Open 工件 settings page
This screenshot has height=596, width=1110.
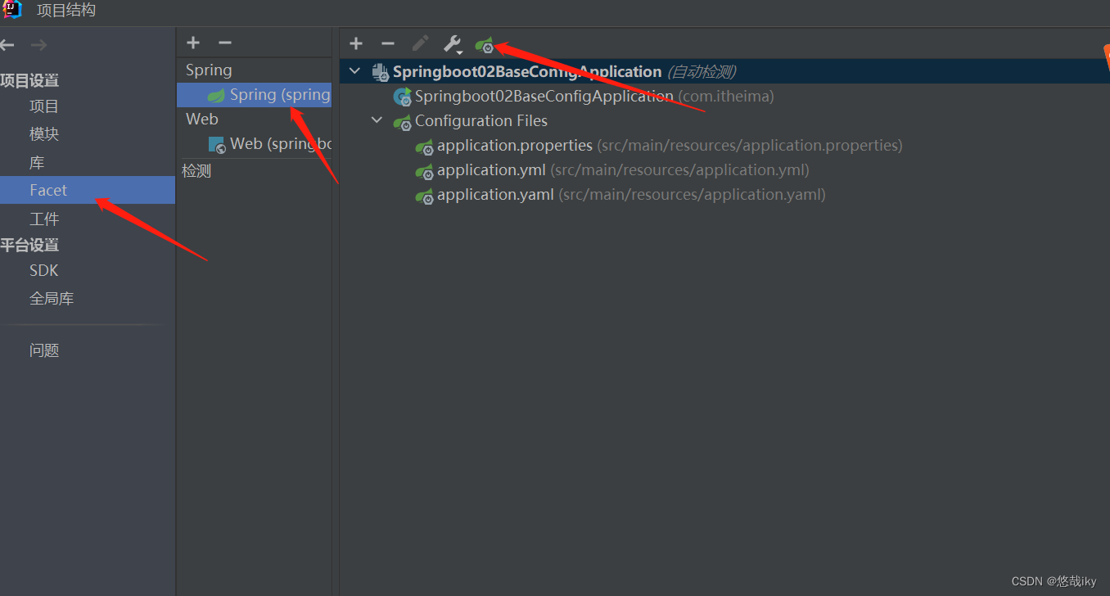(44, 219)
